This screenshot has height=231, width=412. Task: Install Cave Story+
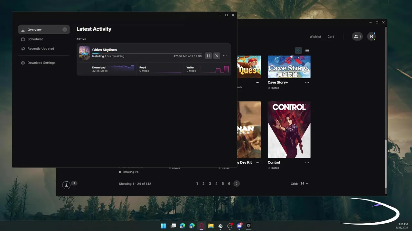(273, 88)
